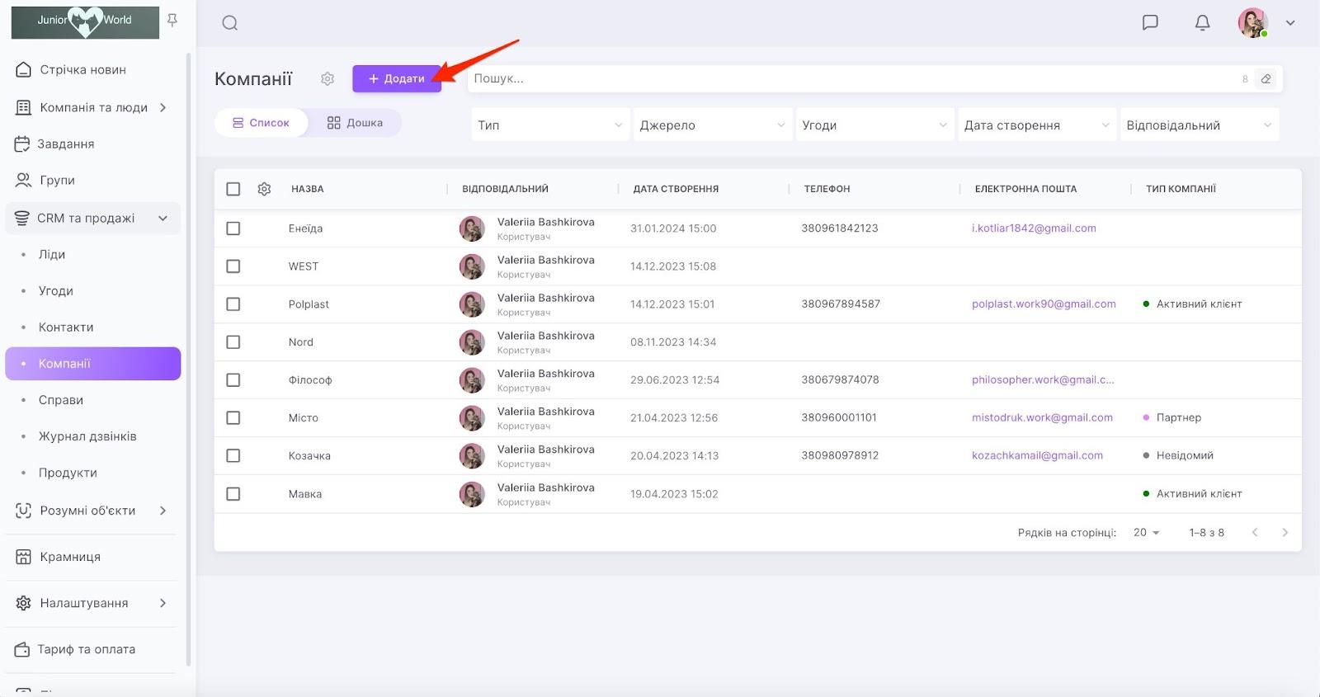Go to next page arrow in pagination
Screen dimensions: 1320x697
1285,533
